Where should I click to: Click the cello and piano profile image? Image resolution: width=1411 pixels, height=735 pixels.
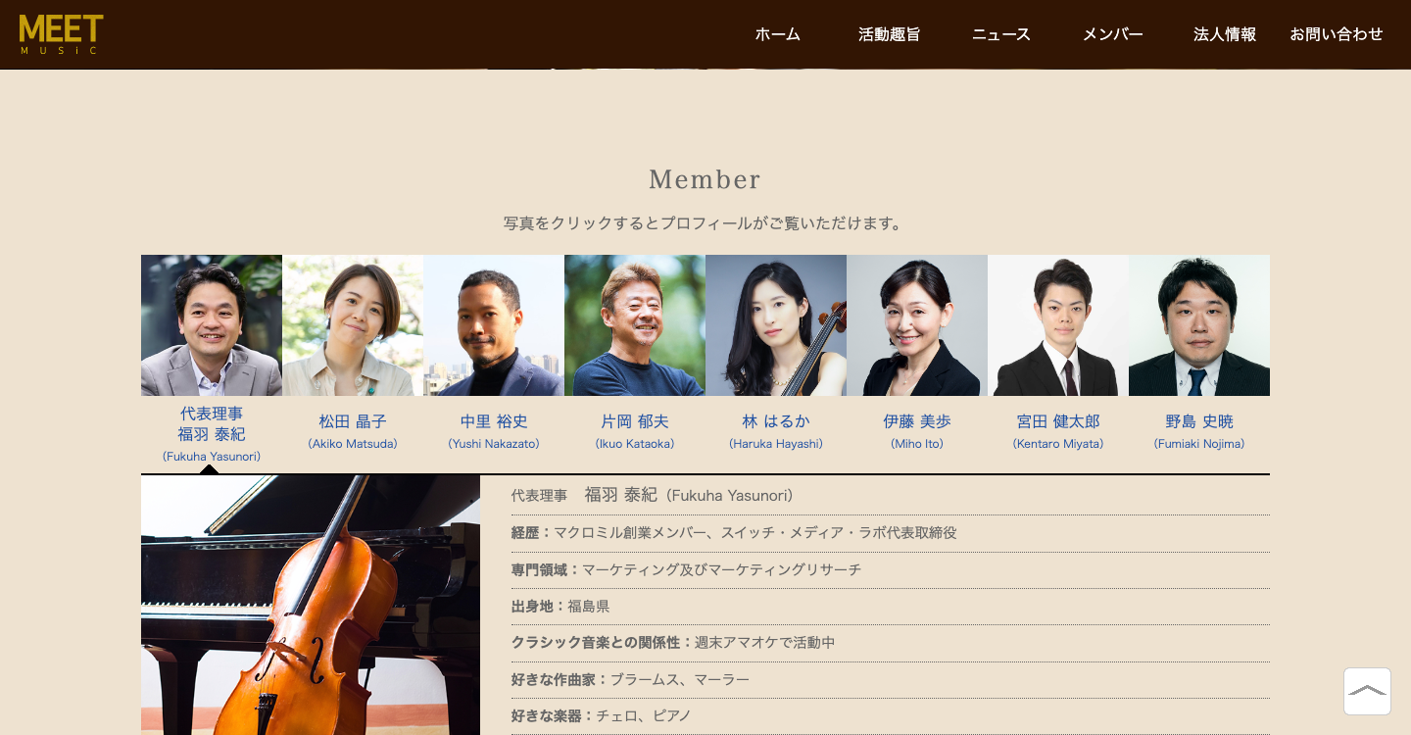[x=311, y=605]
